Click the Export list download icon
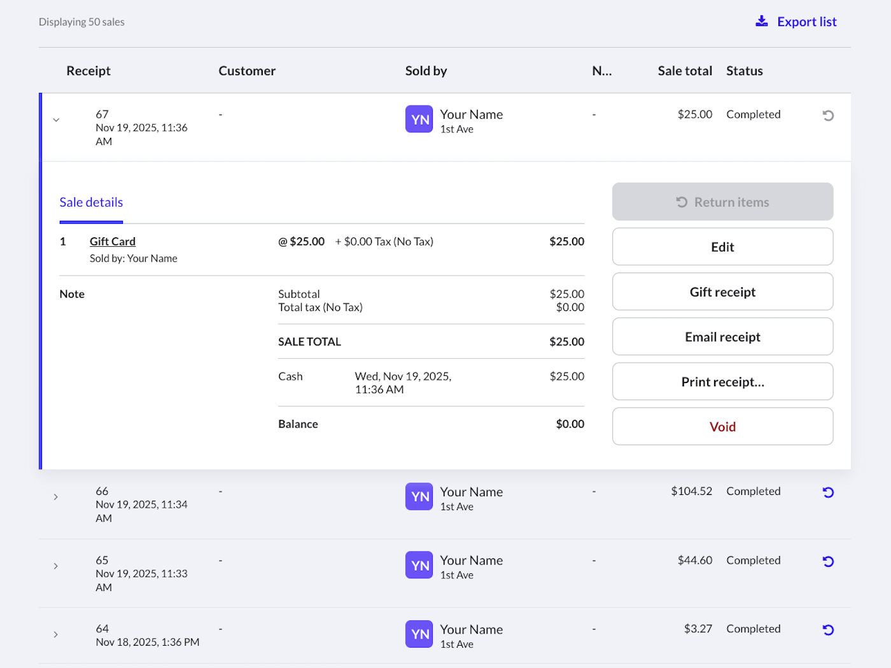Image resolution: width=891 pixels, height=668 pixels. click(x=761, y=22)
